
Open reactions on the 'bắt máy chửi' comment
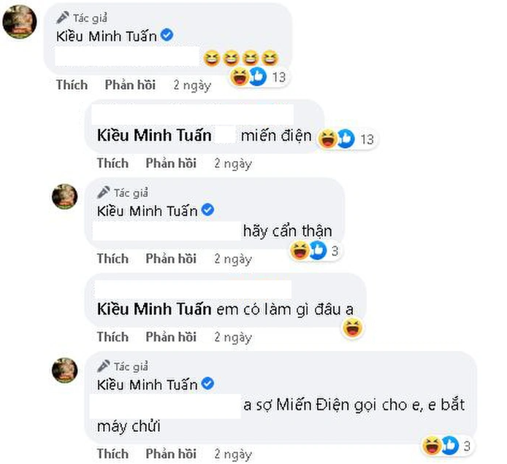pos(442,444)
